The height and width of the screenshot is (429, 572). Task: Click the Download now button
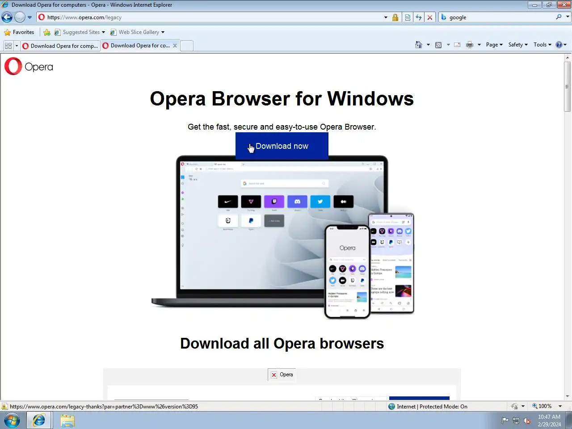click(x=282, y=146)
